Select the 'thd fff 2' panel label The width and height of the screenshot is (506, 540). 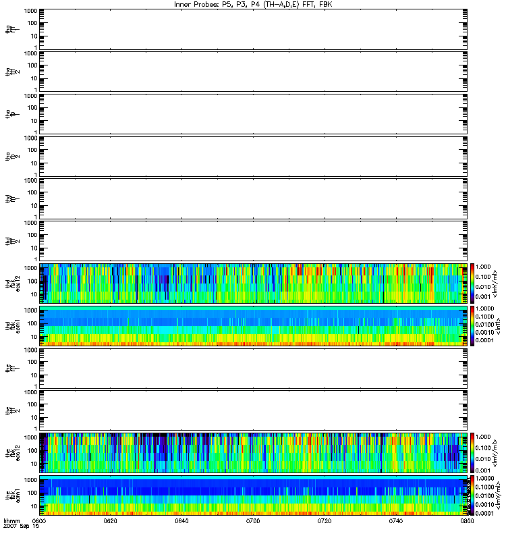point(12,241)
